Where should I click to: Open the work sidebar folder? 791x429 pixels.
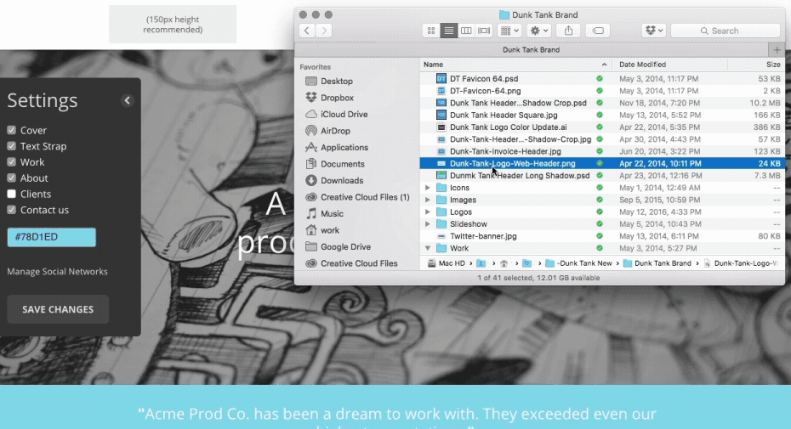point(329,230)
